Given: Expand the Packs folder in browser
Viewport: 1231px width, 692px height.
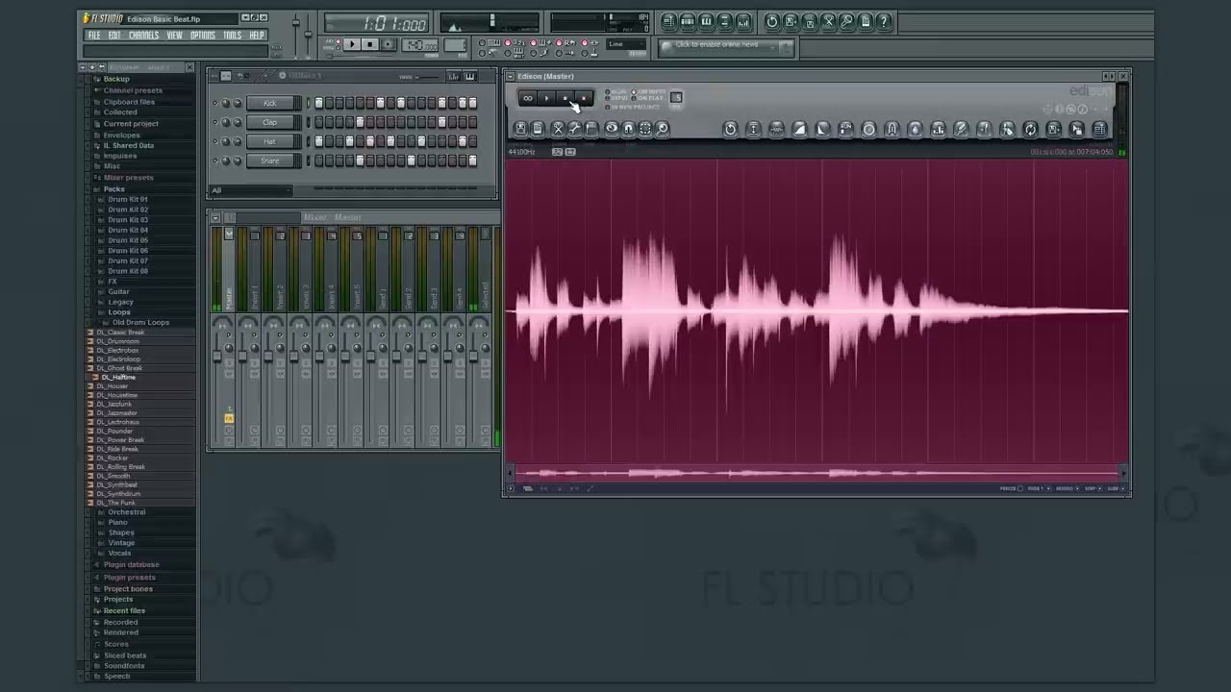Looking at the screenshot, I should click(114, 189).
